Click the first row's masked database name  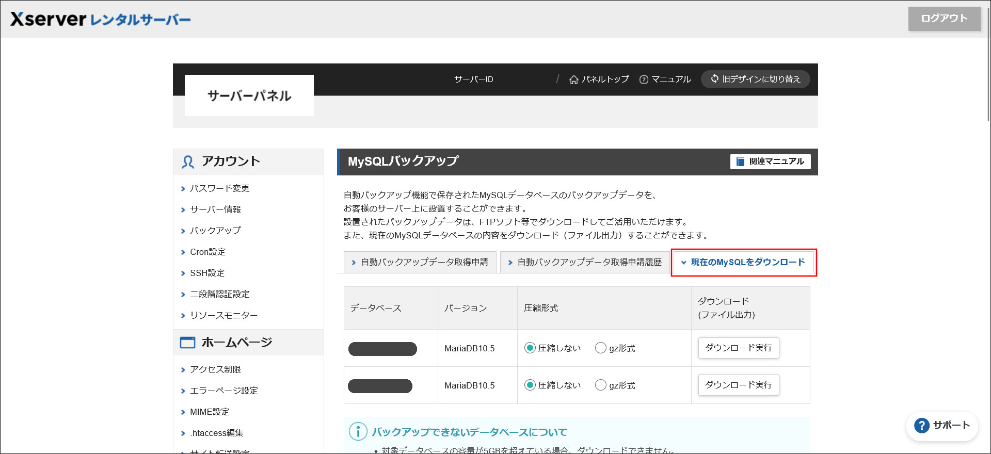tap(382, 349)
